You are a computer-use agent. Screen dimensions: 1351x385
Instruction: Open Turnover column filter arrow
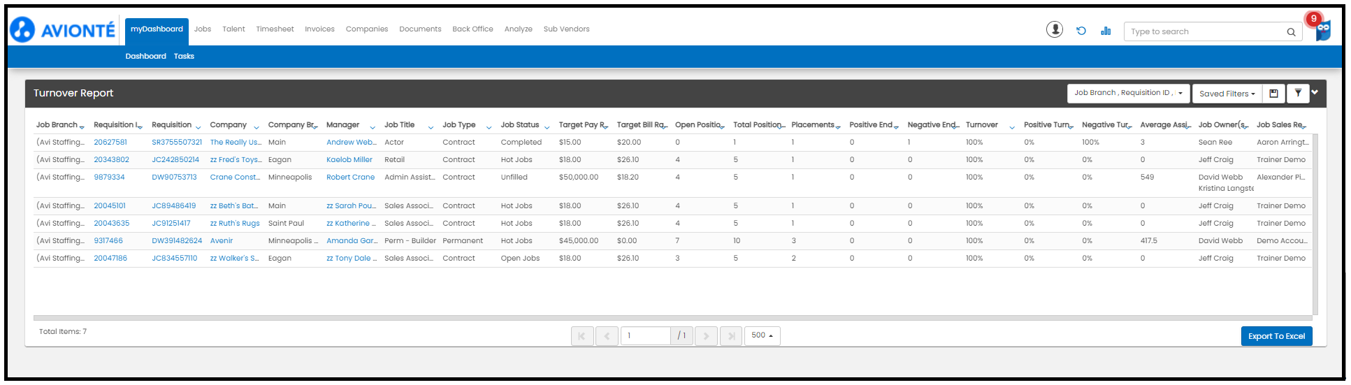[1012, 127]
